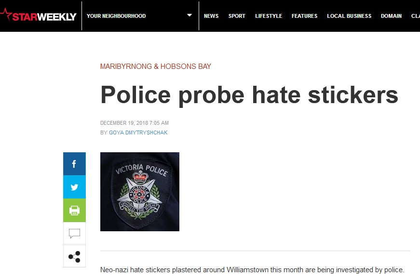Expand the Your Neighbourhood dropdown
The image size is (420, 278).
140,16
